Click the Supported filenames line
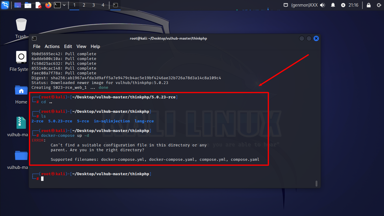Viewport: 384px width, 216px height. 155,159
